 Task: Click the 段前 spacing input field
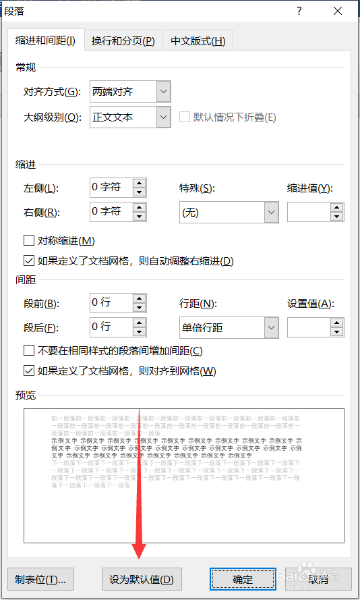pyautogui.click(x=111, y=303)
